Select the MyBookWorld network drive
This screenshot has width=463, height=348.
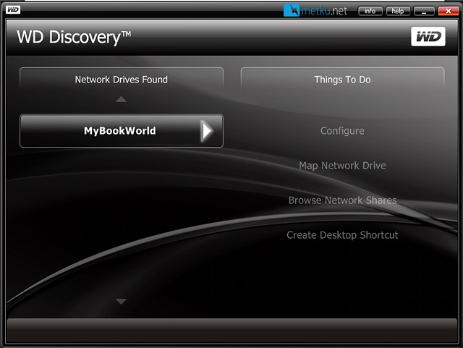[122, 130]
